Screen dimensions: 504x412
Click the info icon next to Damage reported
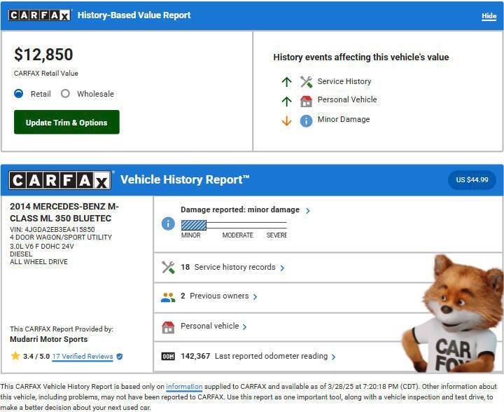tap(168, 224)
